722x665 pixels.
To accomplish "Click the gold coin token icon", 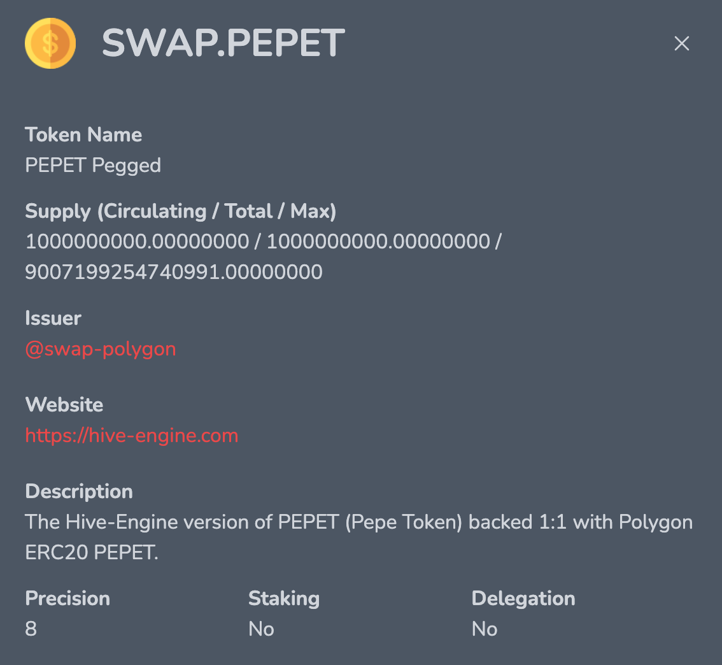I will point(50,43).
